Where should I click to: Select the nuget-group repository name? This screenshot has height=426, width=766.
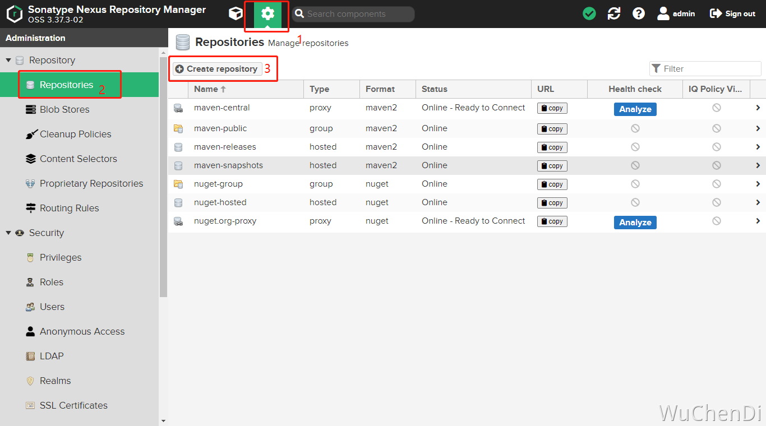(x=218, y=184)
